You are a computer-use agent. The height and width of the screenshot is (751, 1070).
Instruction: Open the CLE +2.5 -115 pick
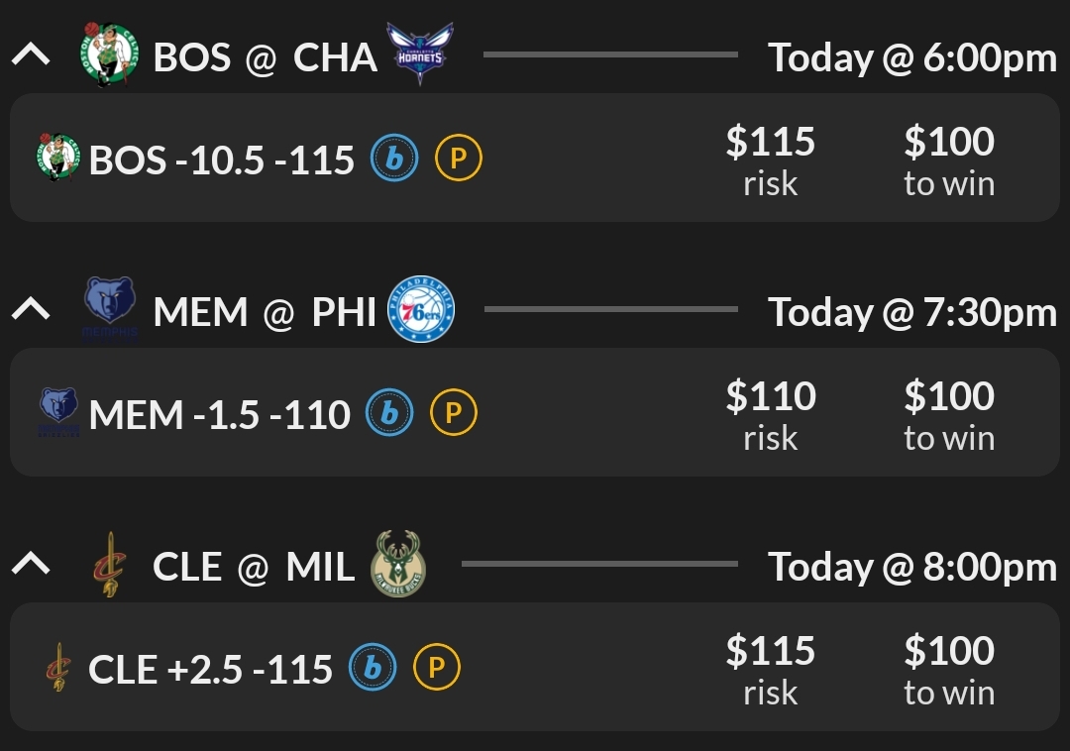click(x=210, y=670)
